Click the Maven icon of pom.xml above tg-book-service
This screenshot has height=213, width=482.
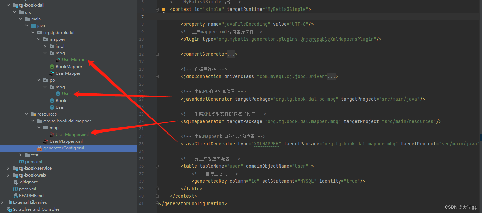tap(21, 162)
